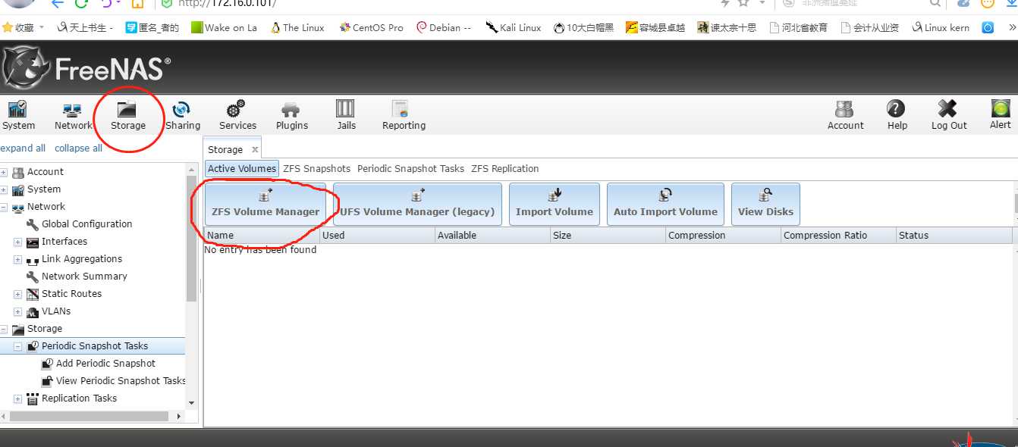Switch to ZFS Replication tab
Image resolution: width=1018 pixels, height=447 pixels.
pos(504,168)
